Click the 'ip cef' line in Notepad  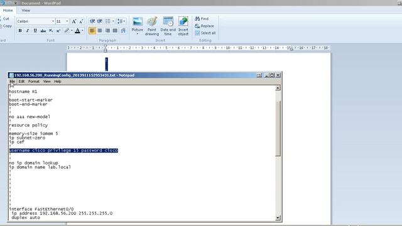click(17, 142)
